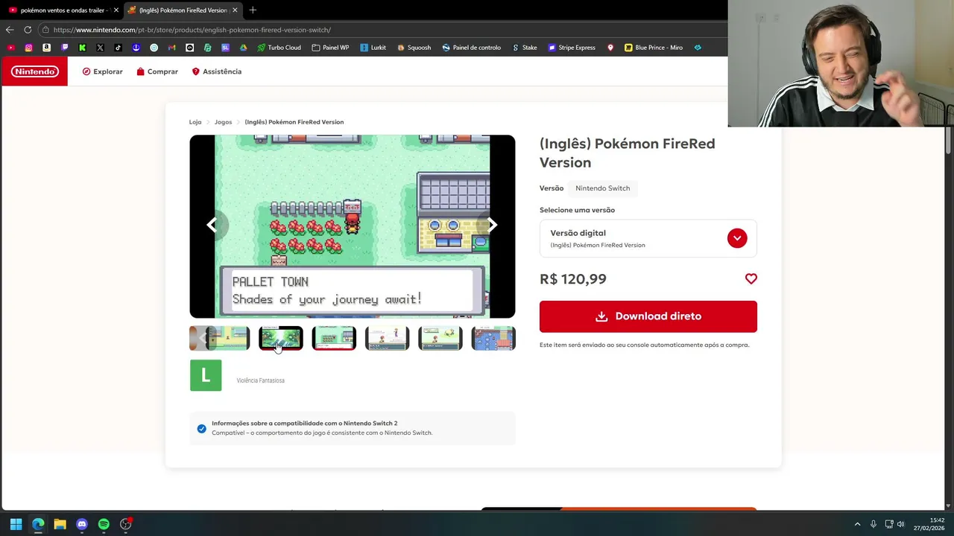
Task: Open the Instagram bookmark icon
Action: [x=29, y=48]
